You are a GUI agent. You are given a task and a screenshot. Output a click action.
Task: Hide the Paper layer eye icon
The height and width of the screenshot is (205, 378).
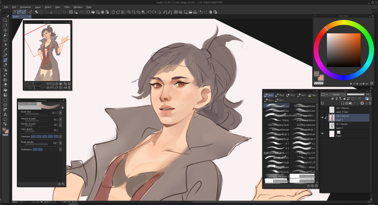coord(322,134)
